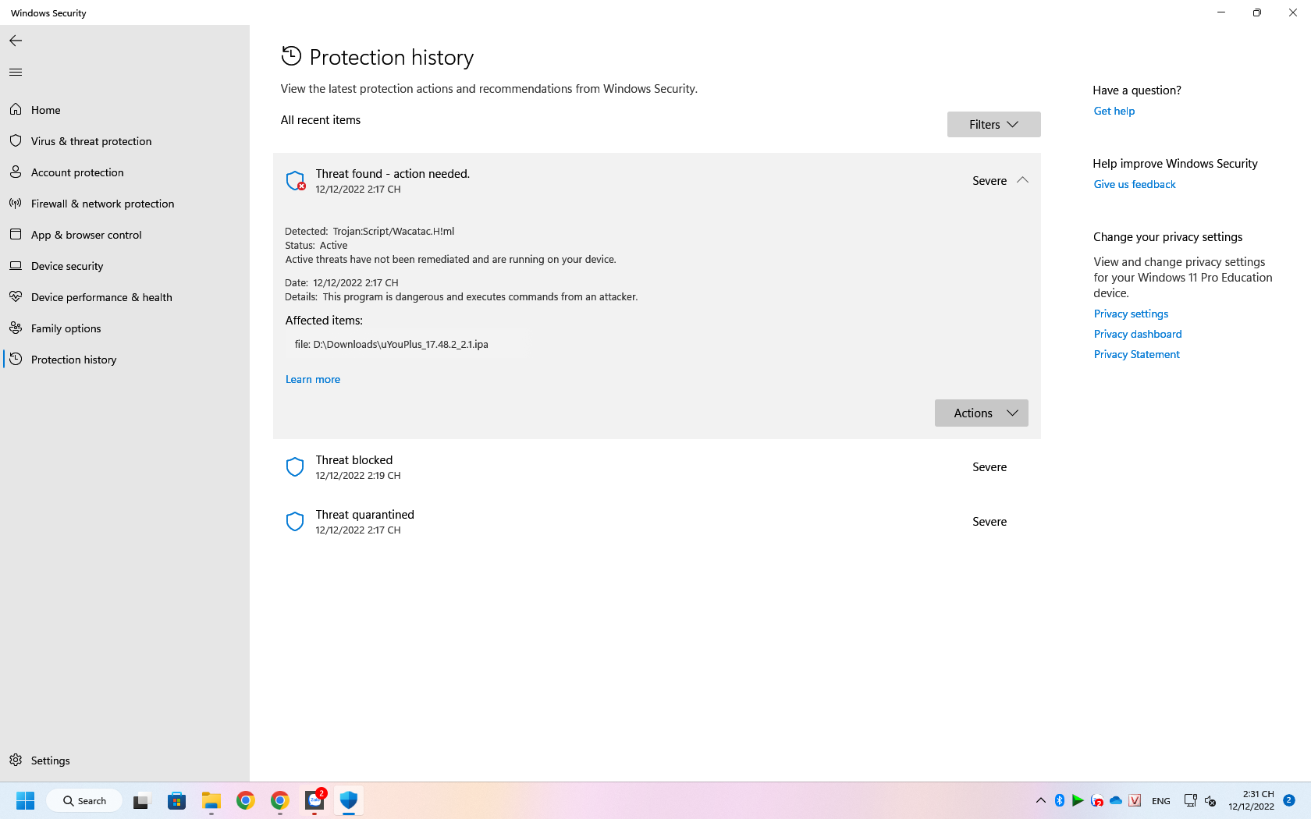
Task: Click shield icon beside Threat blocked
Action: (x=295, y=467)
